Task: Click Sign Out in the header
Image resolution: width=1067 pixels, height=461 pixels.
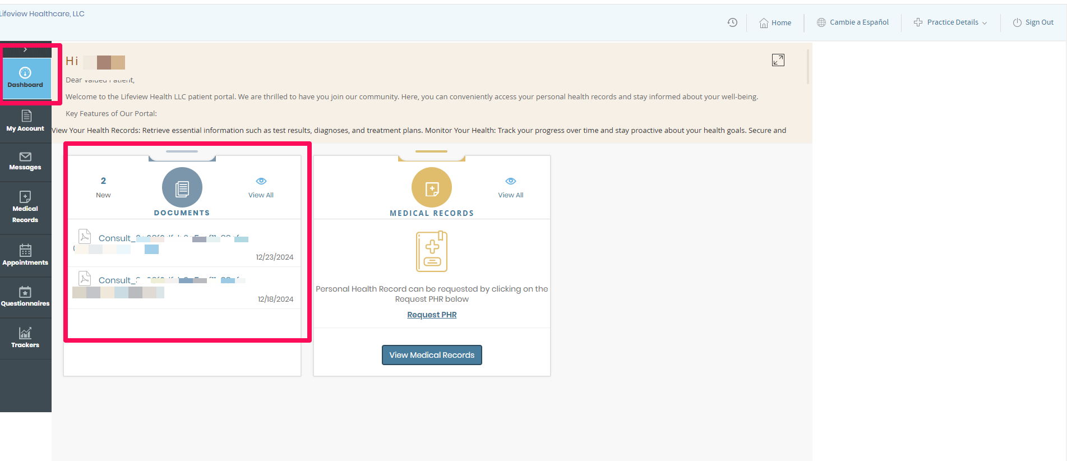Action: click(1033, 22)
